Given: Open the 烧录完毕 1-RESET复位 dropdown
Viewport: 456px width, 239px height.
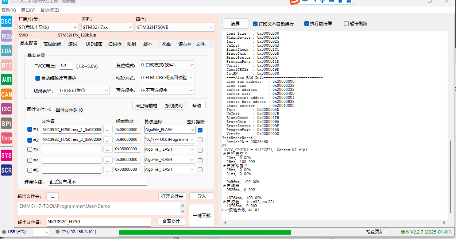Looking at the screenshot, I should (84, 90).
